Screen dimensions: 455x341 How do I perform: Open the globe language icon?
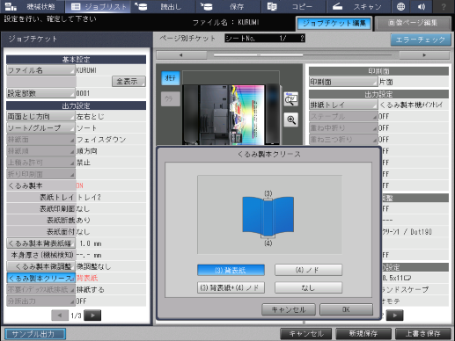400,6
